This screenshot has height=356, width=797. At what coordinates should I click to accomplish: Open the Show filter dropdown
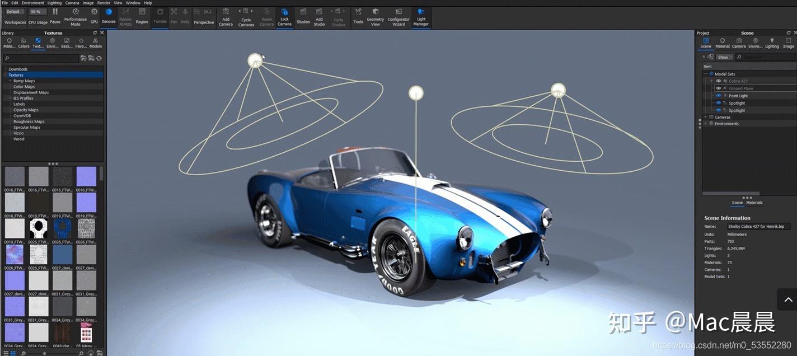[724, 57]
